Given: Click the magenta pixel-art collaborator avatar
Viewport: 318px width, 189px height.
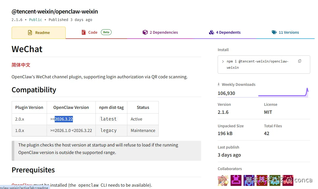Looking at the screenshot, I should 236,180.
